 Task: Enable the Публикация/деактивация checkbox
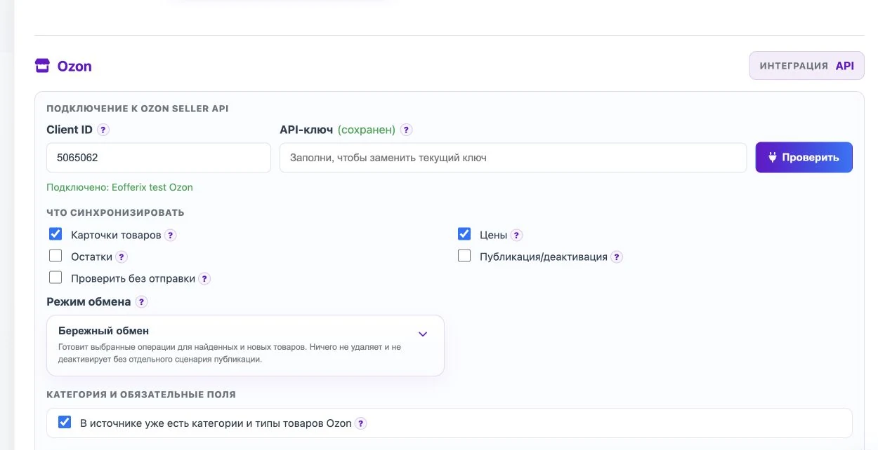pos(464,256)
